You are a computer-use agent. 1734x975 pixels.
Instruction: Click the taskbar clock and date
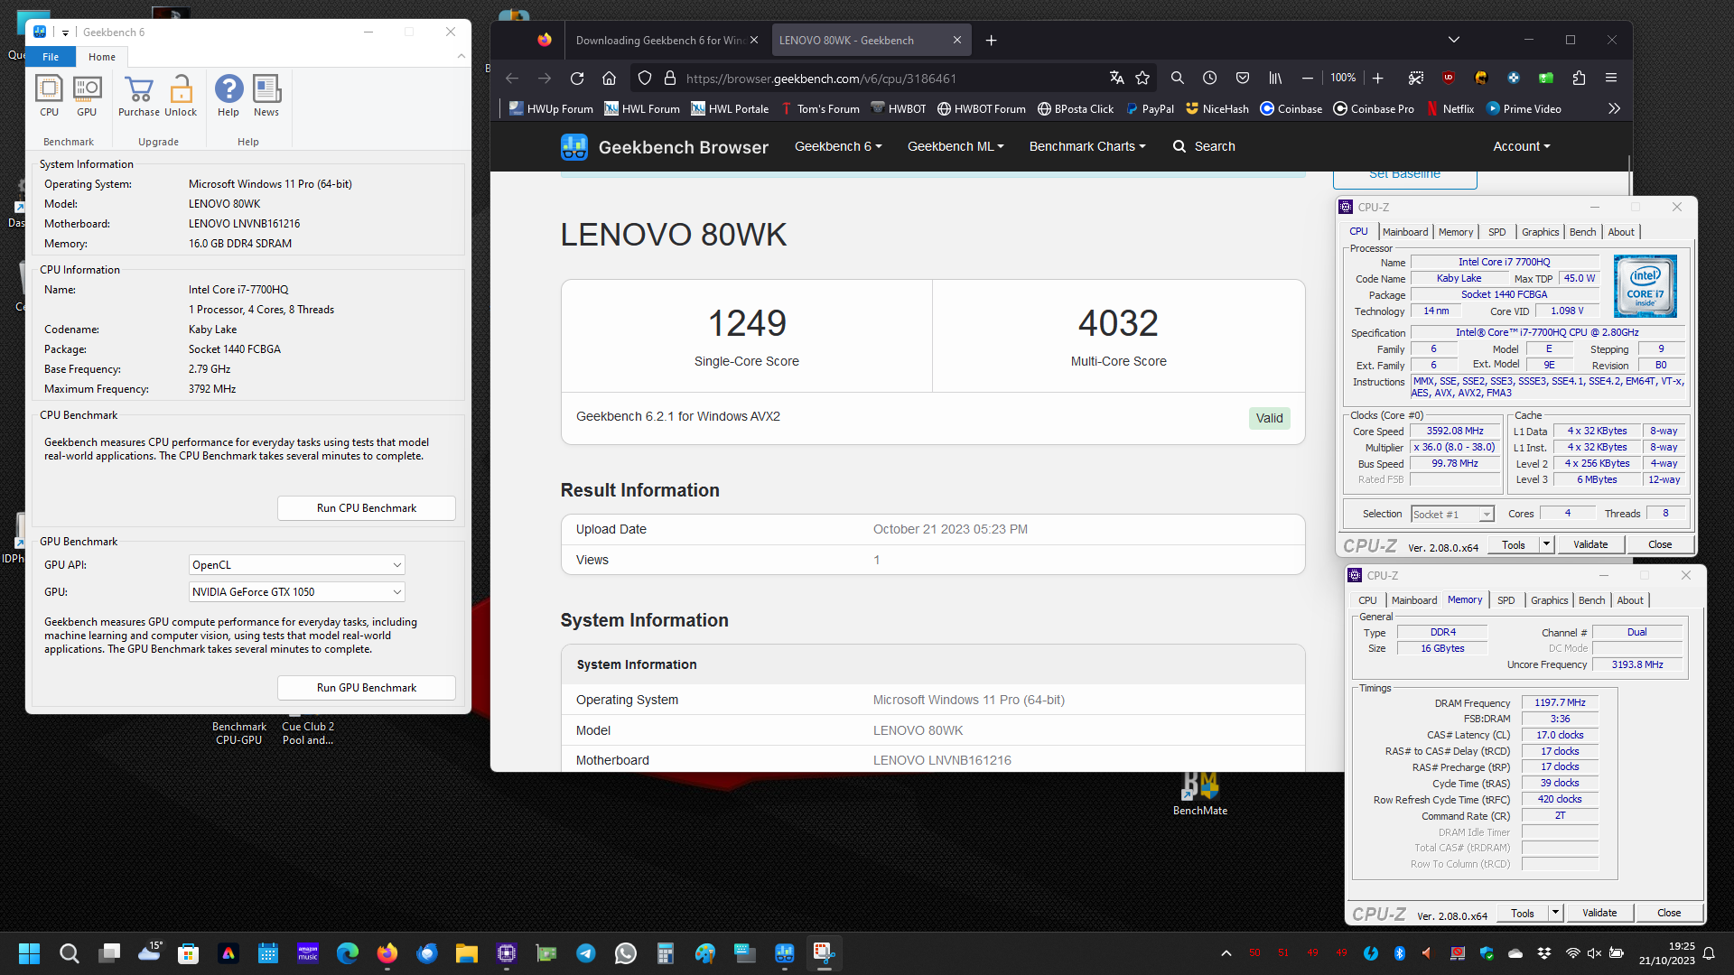pyautogui.click(x=1667, y=953)
